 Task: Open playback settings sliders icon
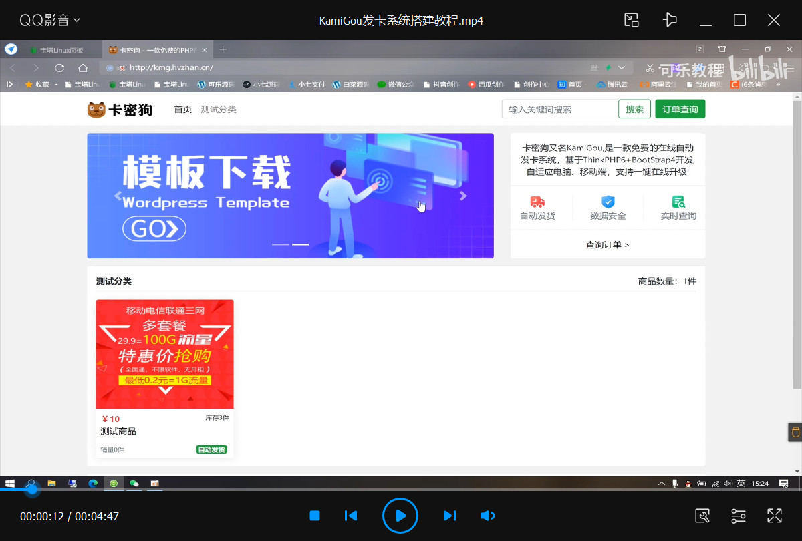click(x=739, y=516)
